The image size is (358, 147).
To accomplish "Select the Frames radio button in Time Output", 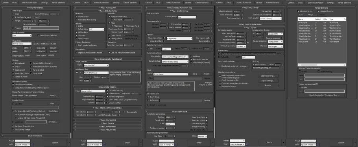I will [13, 28].
